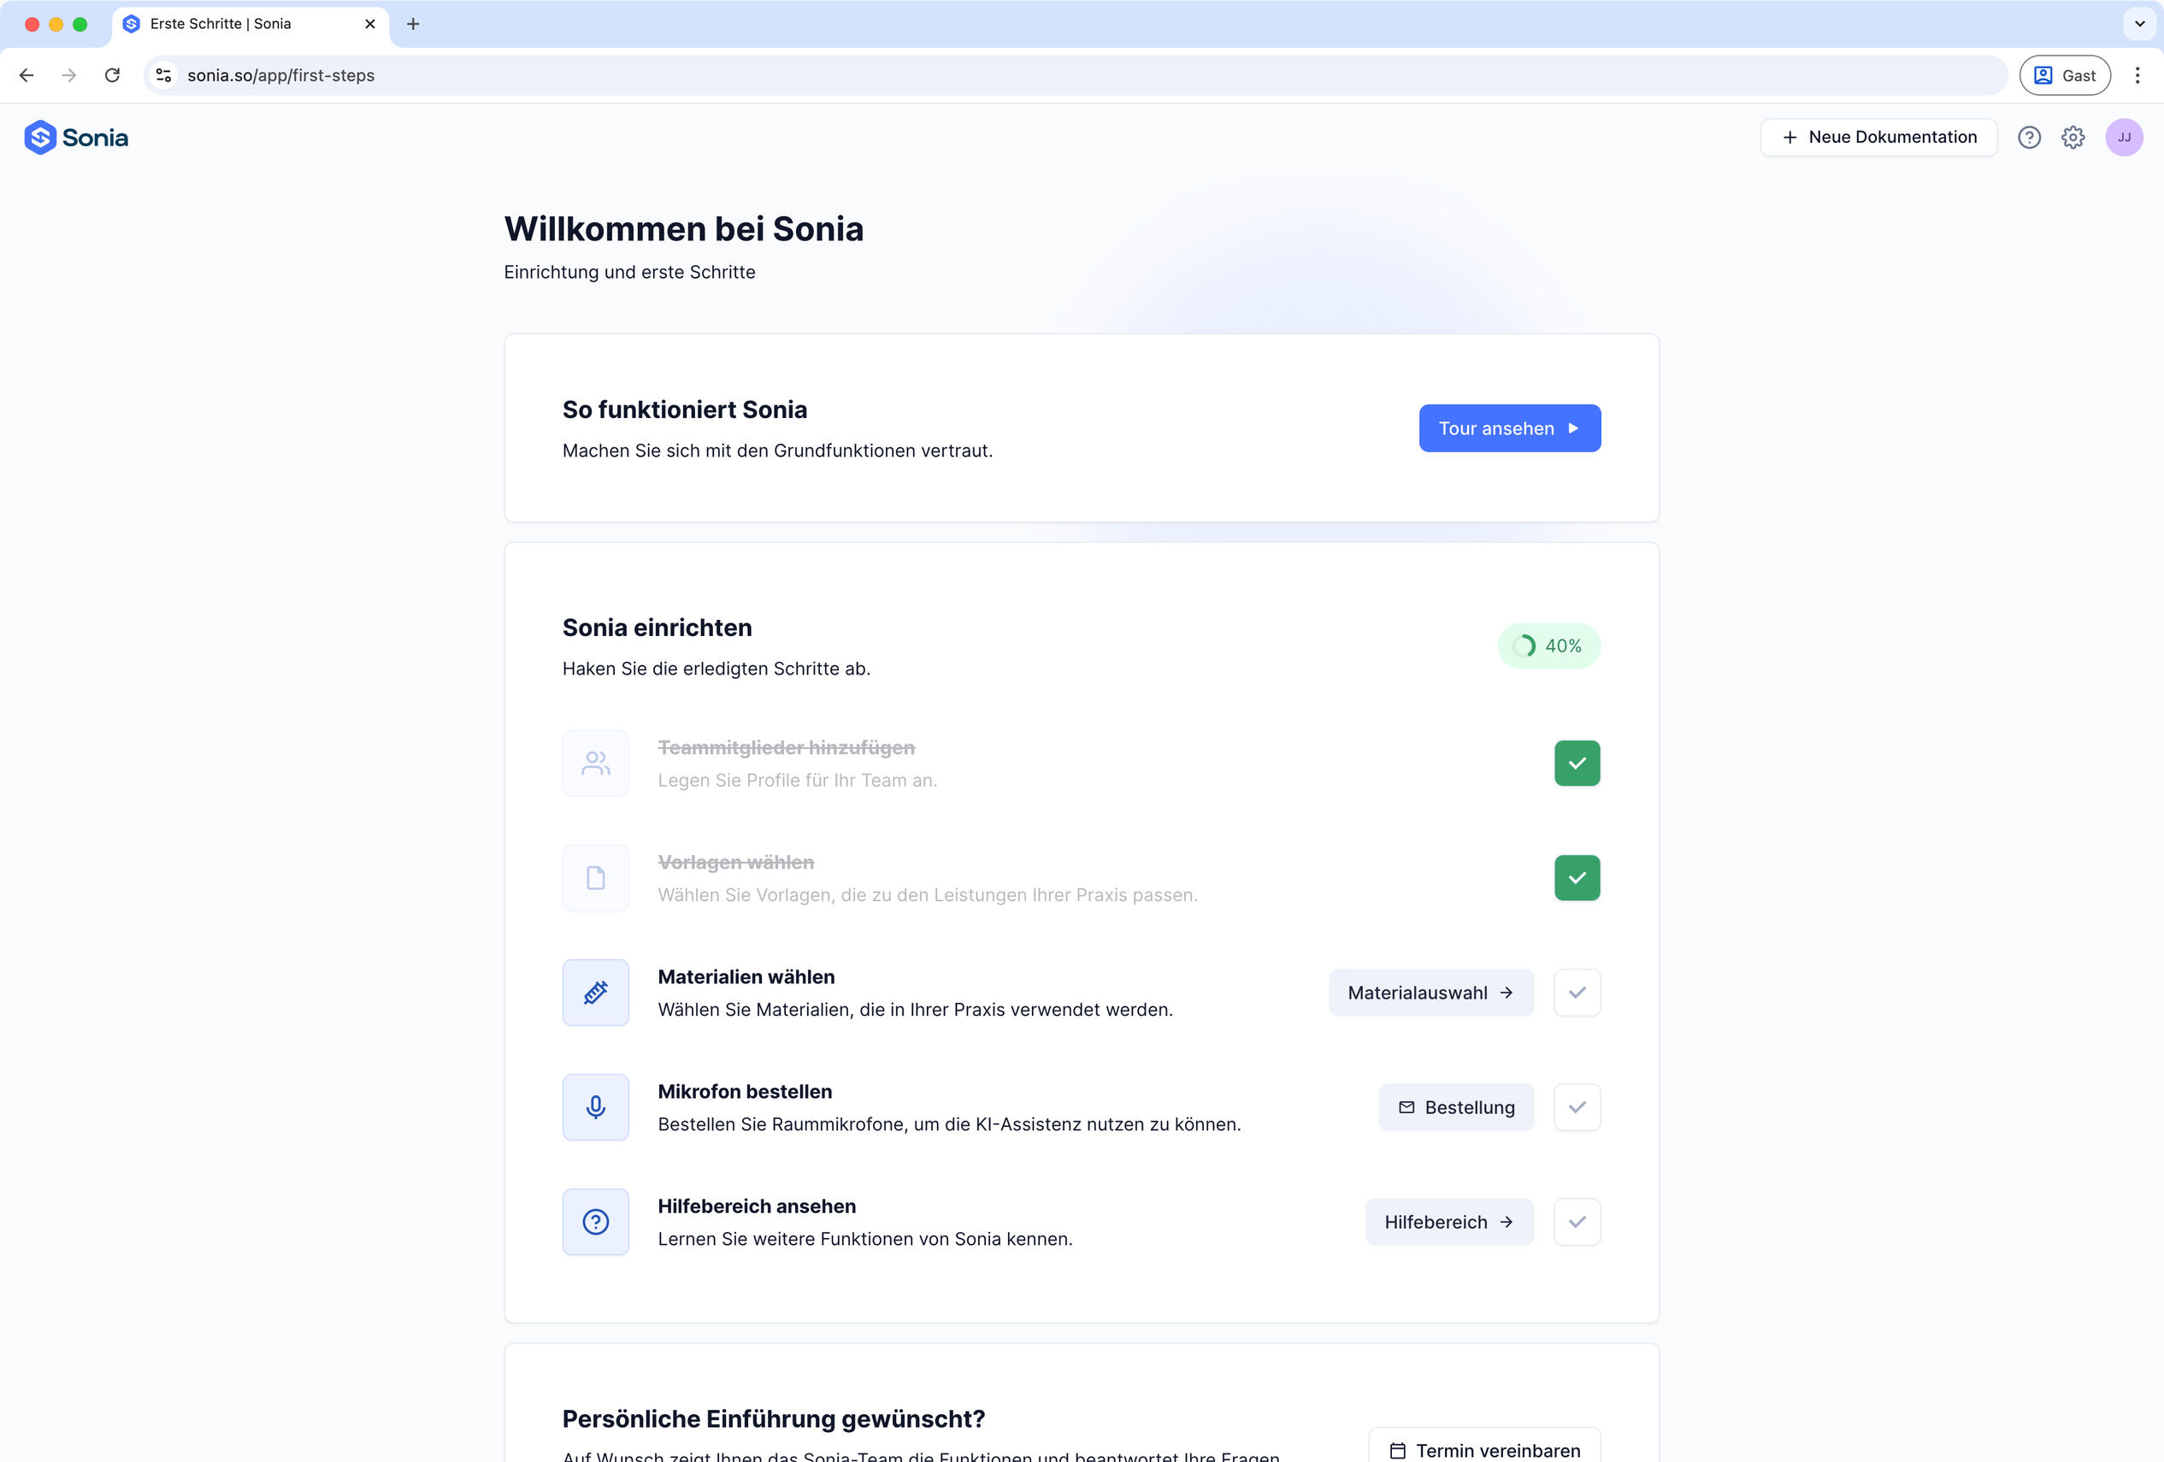This screenshot has width=2164, height=1462.
Task: Reload the page with the refresh icon
Action: click(113, 75)
